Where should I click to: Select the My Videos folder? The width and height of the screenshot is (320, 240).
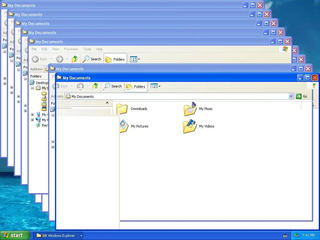pyautogui.click(x=198, y=126)
